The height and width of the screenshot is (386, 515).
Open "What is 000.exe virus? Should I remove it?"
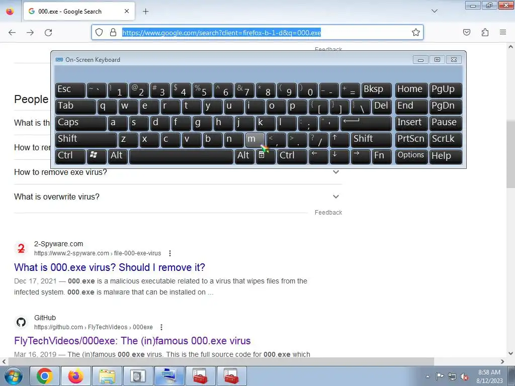tap(110, 267)
